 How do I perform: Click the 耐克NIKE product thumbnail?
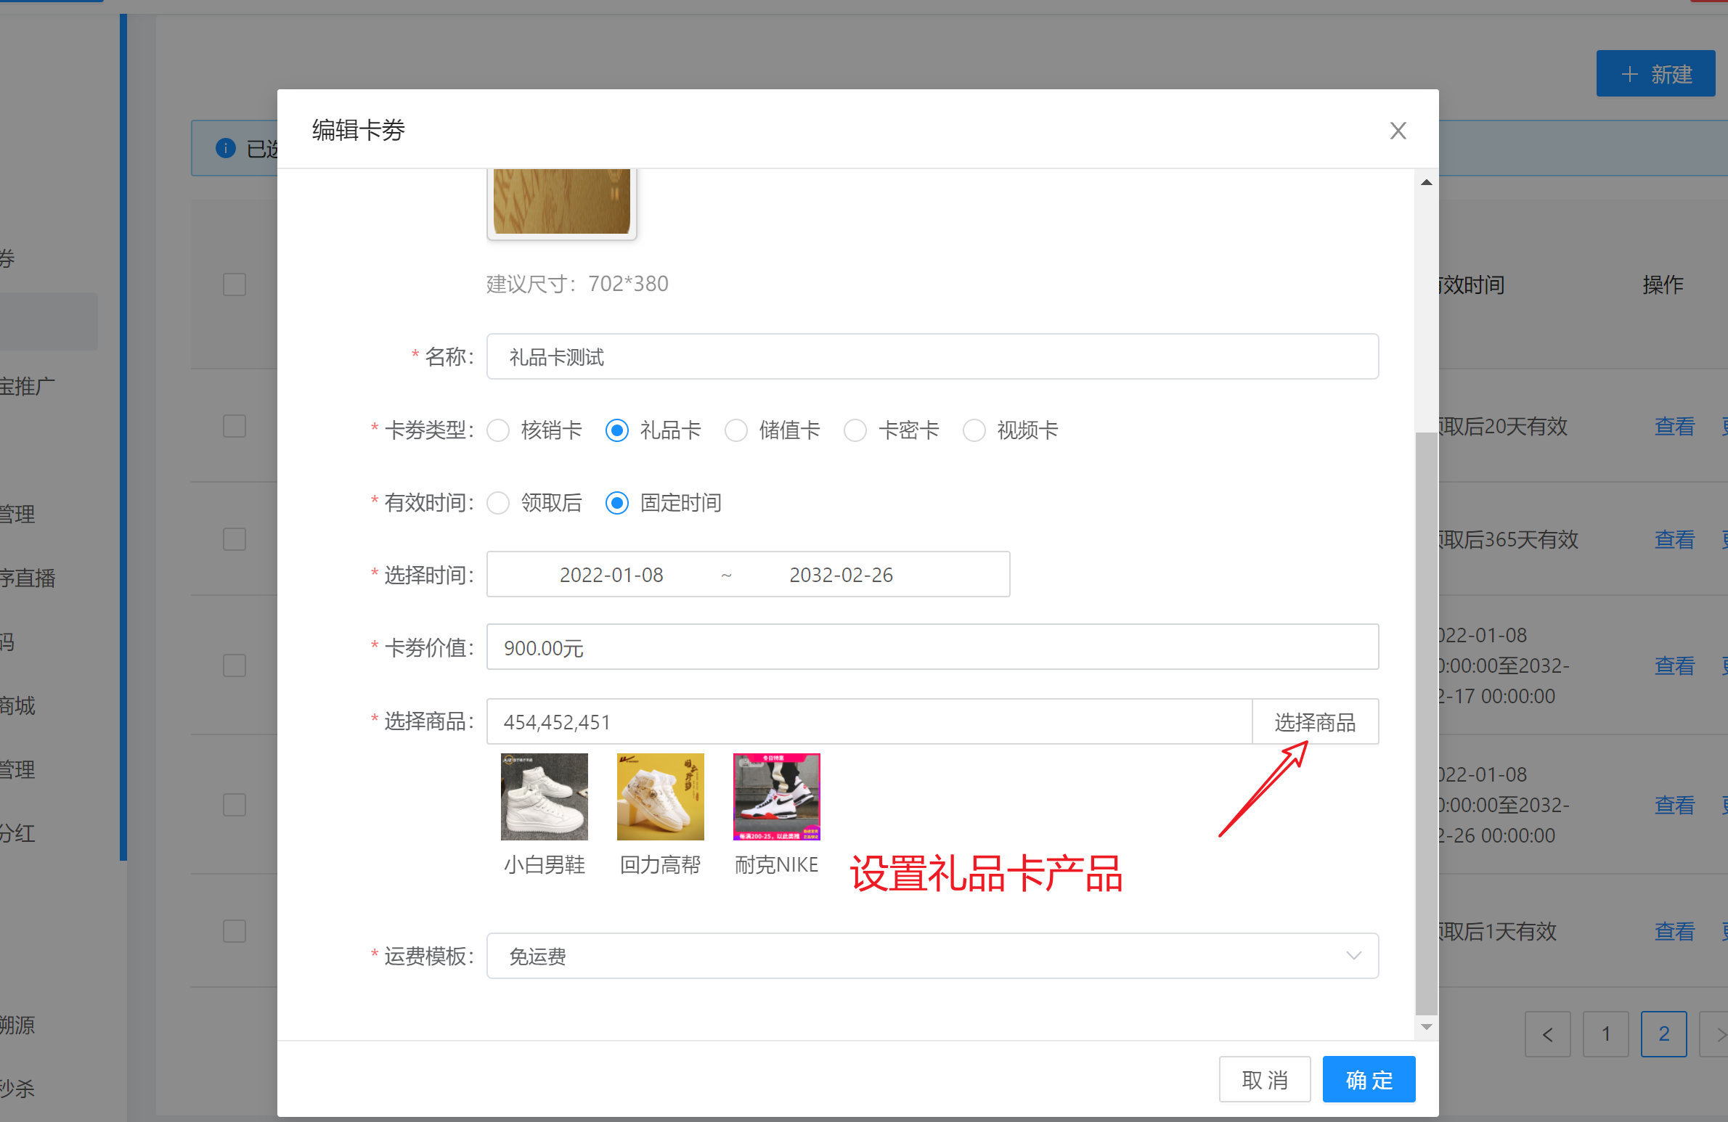[776, 796]
